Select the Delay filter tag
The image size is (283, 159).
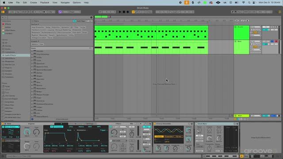click(x=48, y=27)
